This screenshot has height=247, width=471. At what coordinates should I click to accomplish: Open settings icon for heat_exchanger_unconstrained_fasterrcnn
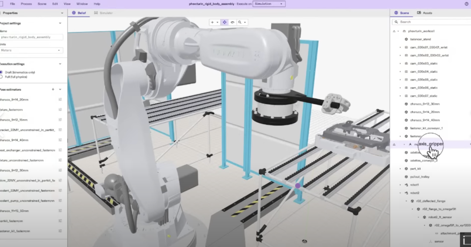click(x=60, y=150)
